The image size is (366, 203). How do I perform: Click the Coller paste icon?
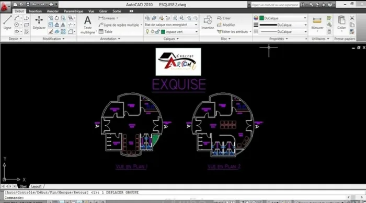tap(341, 22)
